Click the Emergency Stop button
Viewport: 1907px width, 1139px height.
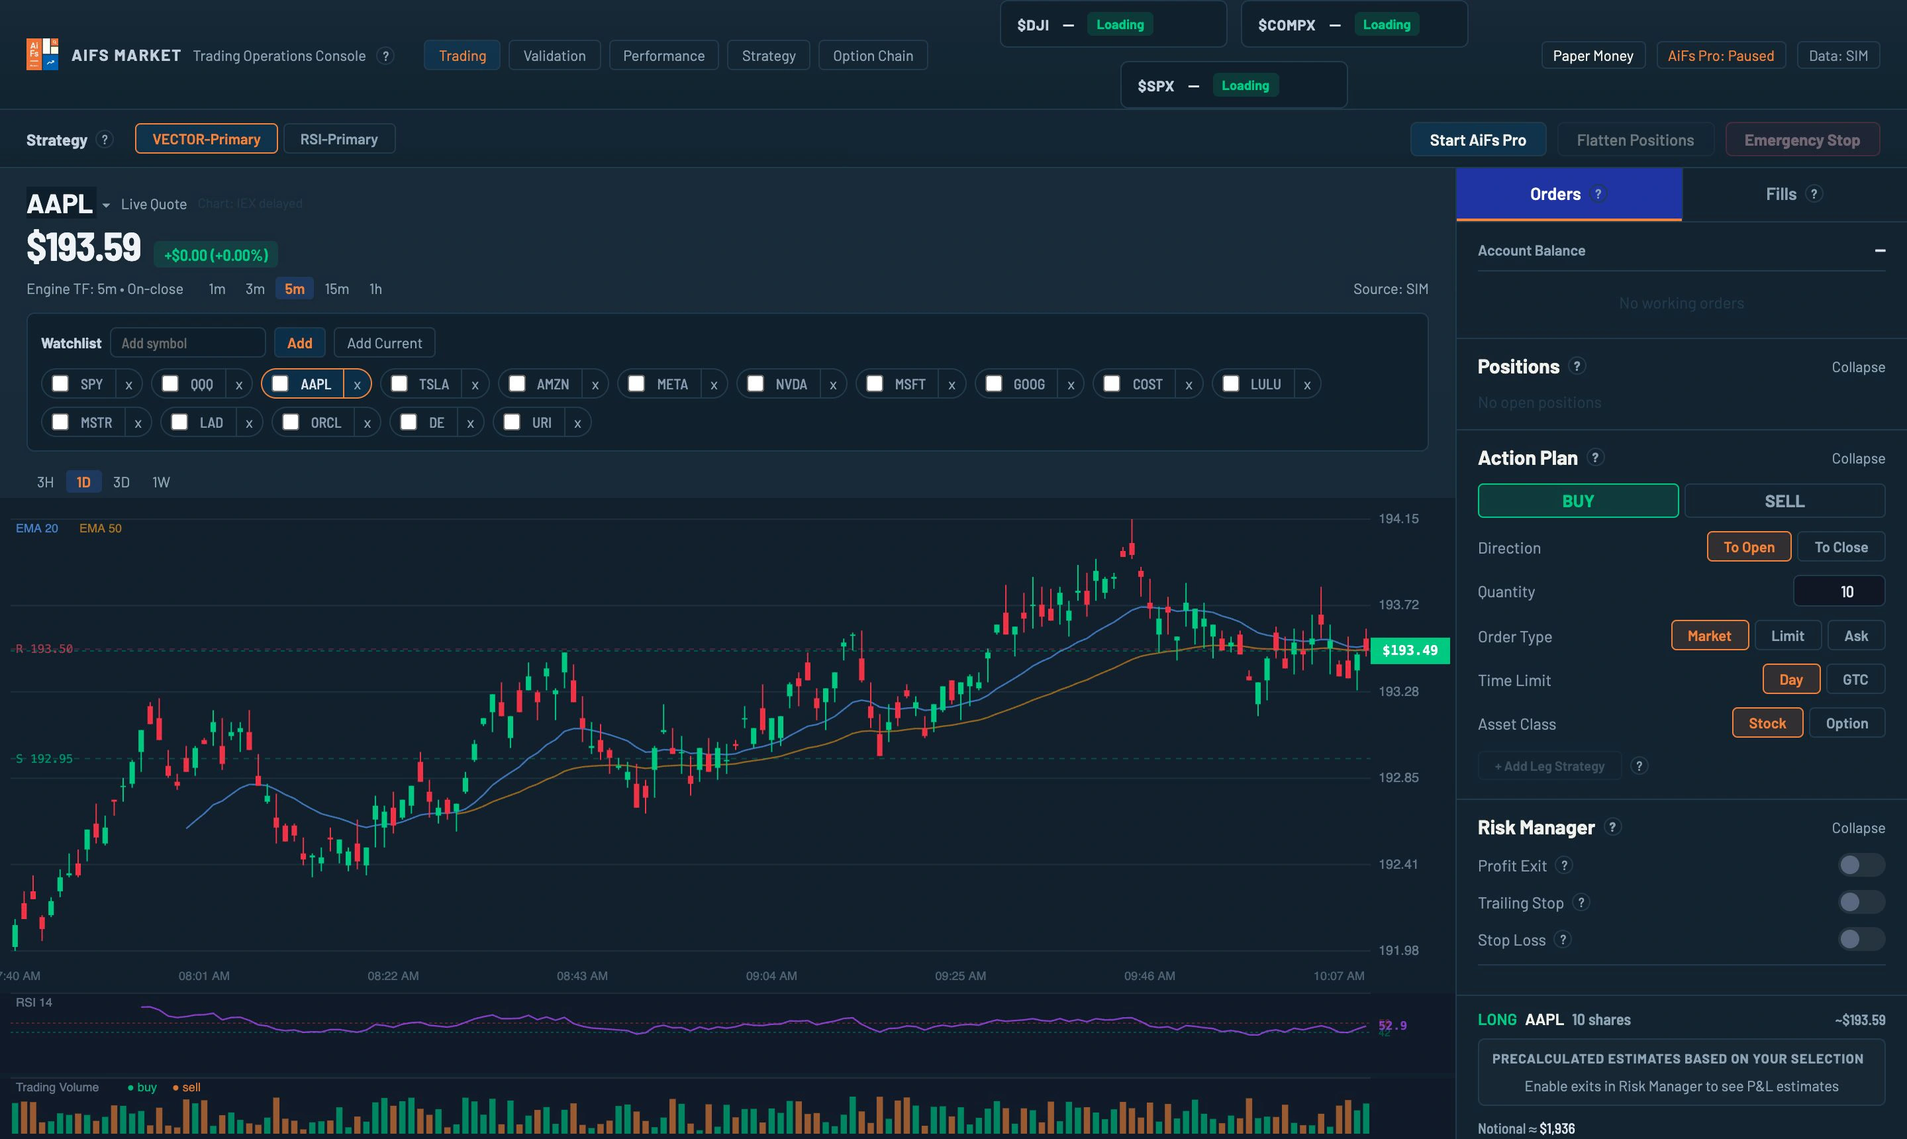click(1802, 140)
